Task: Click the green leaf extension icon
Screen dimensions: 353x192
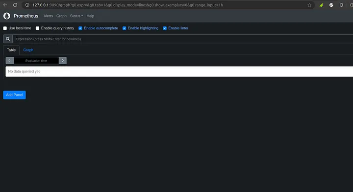Action: 321,5
